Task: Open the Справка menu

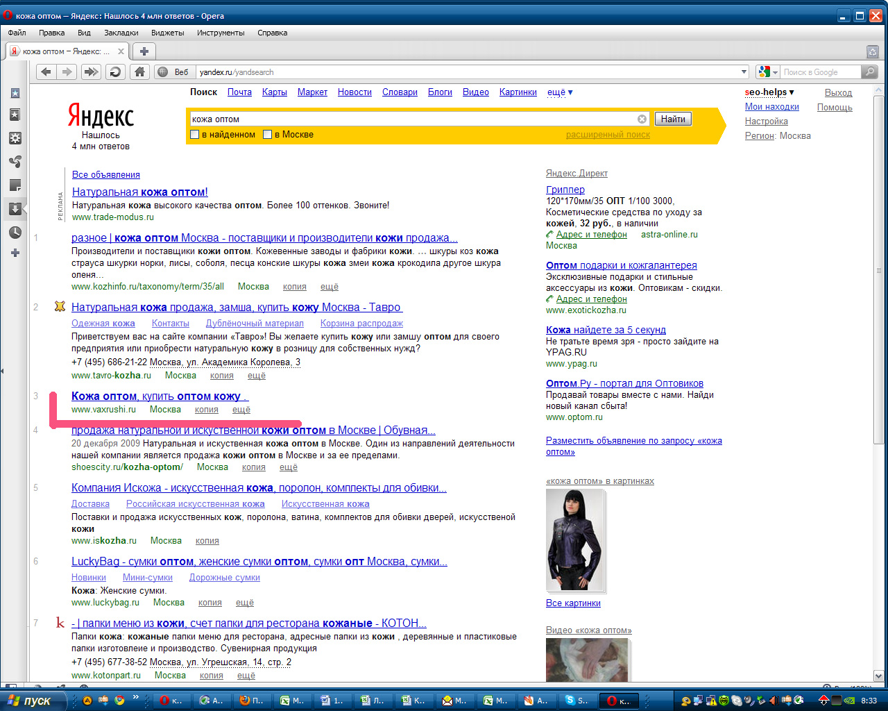Action: click(x=273, y=33)
